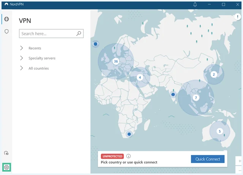Select Europe cluster marker 36

coord(116,61)
